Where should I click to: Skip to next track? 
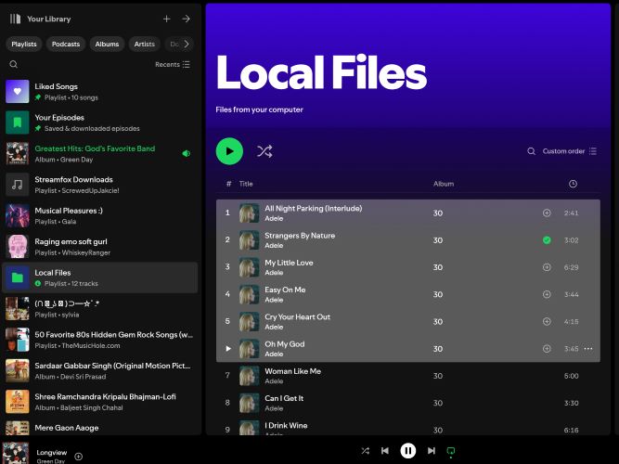click(x=432, y=451)
